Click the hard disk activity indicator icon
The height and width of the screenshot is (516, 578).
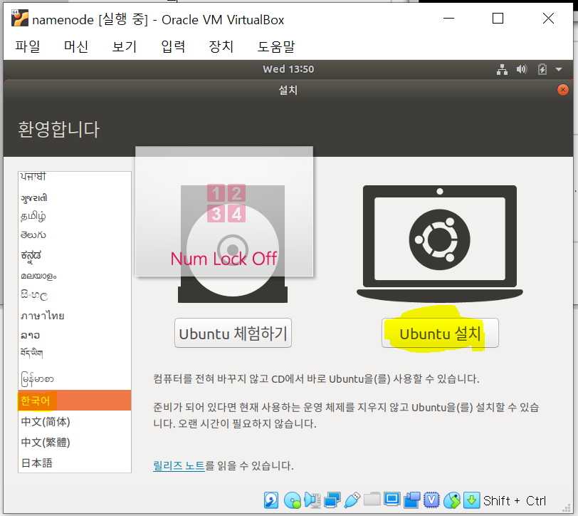click(271, 500)
